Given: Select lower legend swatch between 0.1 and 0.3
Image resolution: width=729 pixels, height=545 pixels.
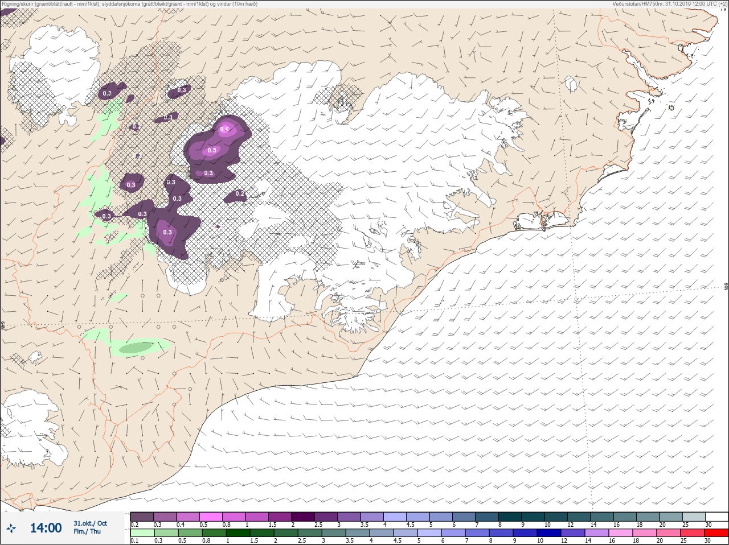Looking at the screenshot, I should (142, 533).
